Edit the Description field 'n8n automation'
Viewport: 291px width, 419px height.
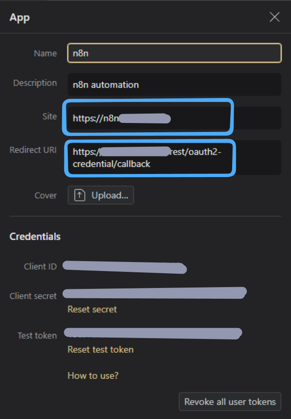(175, 85)
